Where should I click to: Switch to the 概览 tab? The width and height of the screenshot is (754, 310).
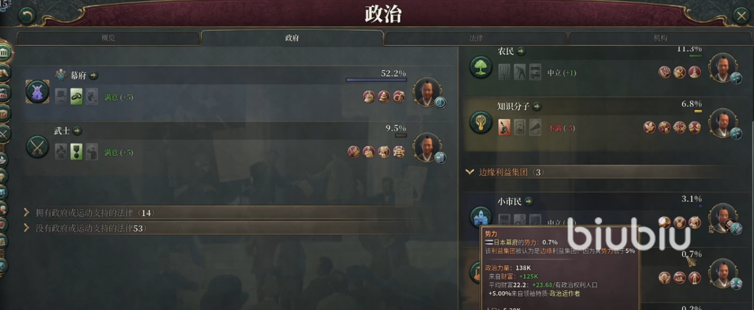coord(108,38)
